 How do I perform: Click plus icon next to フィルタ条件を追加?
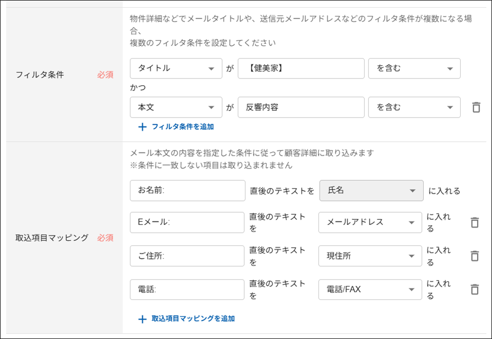(x=142, y=127)
